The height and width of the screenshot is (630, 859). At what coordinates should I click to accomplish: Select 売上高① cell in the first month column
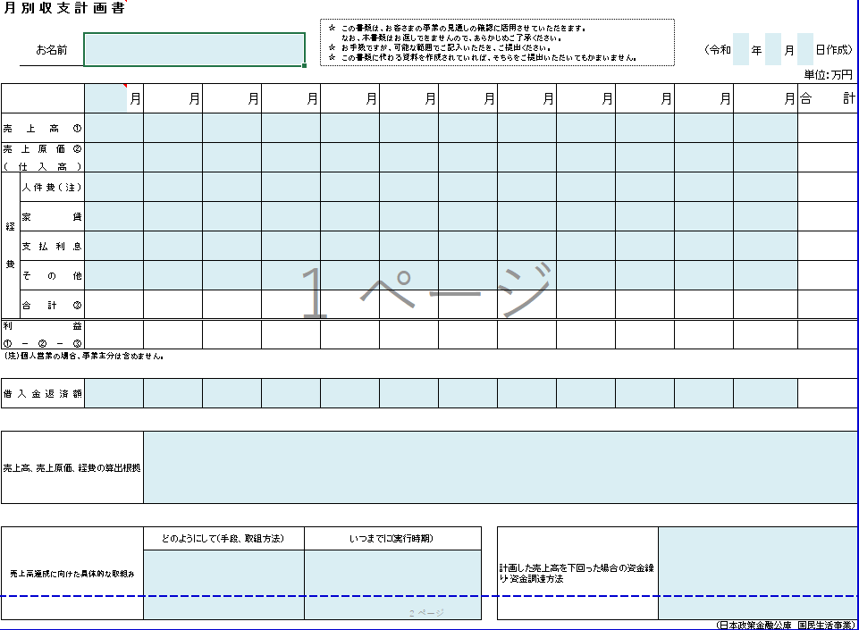(x=114, y=128)
